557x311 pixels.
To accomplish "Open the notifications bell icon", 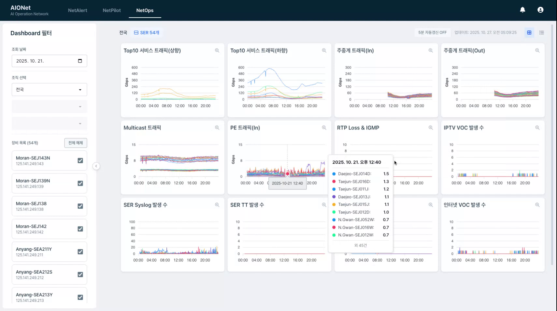I will coord(522,10).
